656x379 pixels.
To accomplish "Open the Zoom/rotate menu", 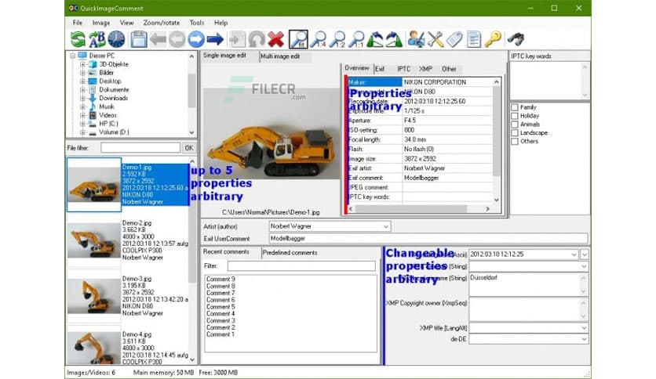I will [x=159, y=23].
